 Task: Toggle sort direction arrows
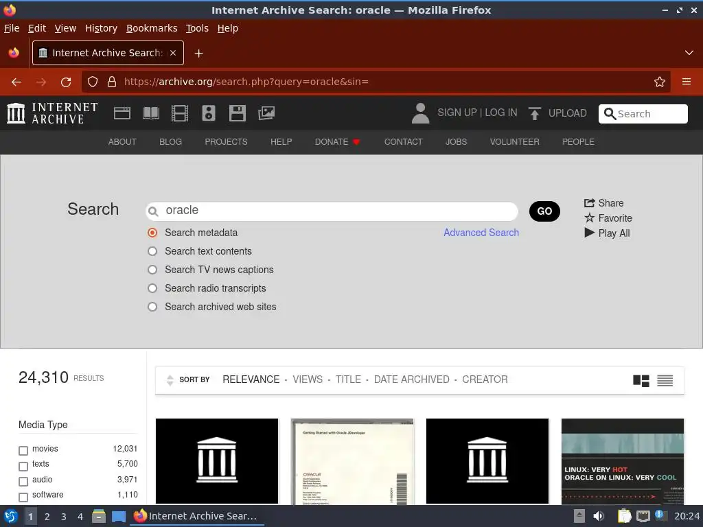point(170,380)
